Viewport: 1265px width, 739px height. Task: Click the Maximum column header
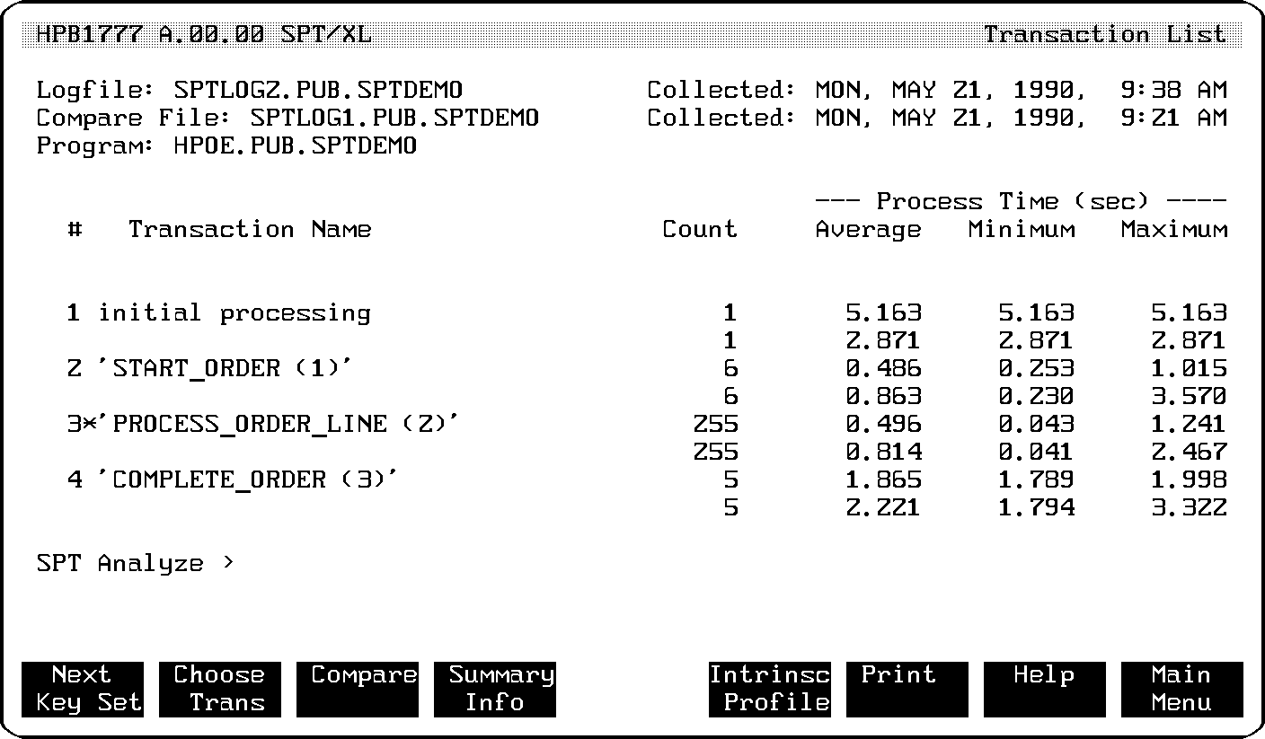[x=1173, y=230]
